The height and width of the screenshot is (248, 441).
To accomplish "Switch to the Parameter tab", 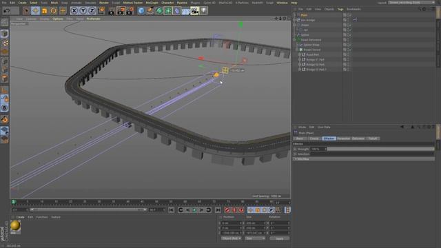I will point(343,138).
